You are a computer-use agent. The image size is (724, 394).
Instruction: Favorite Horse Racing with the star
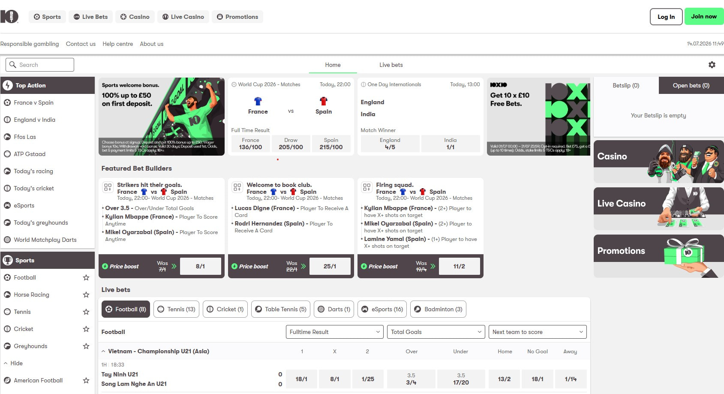86,295
